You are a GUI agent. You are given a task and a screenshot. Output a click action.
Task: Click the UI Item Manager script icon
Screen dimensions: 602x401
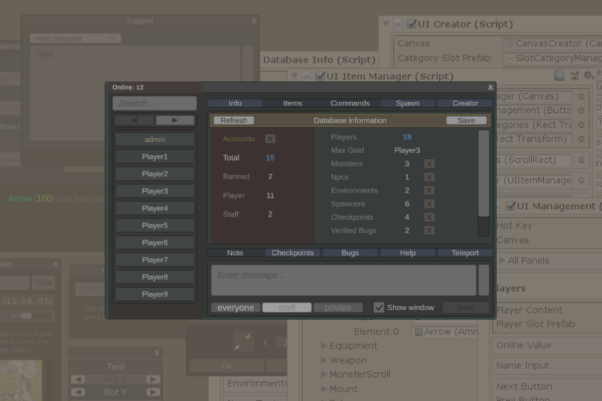(306, 76)
